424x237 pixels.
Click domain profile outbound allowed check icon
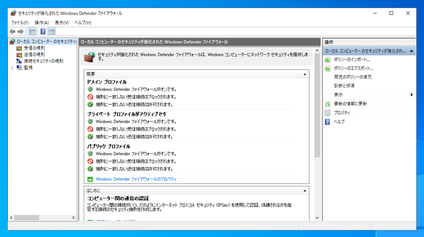pos(90,105)
